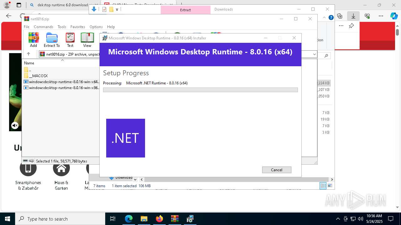Click '7 items' in Explorer status bar
This screenshot has width=401, height=225.
coord(100,186)
